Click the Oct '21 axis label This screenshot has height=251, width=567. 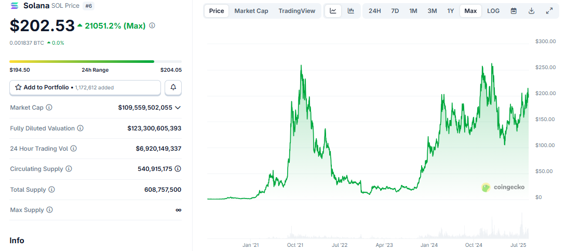[295, 245]
